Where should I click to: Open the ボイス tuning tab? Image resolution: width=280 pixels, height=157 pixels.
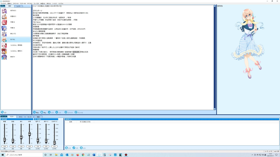point(21,117)
